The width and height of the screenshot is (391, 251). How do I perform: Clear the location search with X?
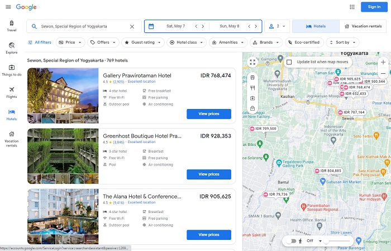(x=132, y=26)
